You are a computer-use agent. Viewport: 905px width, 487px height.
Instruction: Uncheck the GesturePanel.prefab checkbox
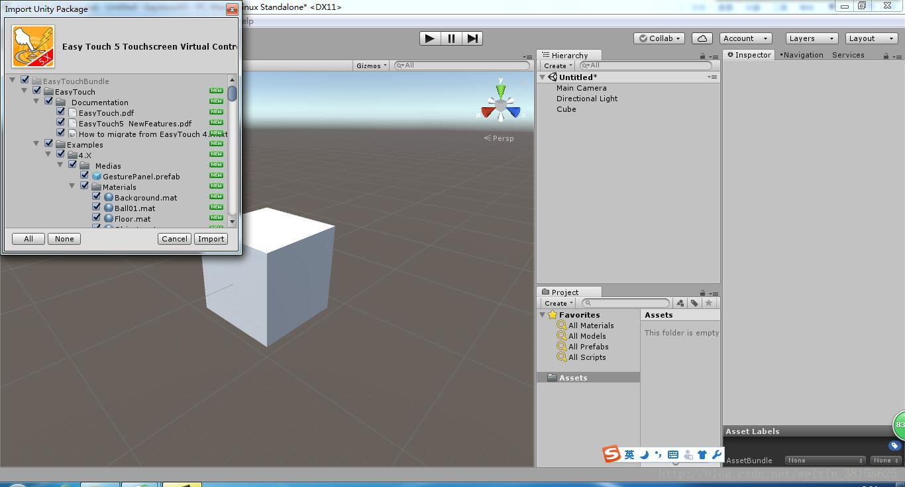[x=85, y=175]
